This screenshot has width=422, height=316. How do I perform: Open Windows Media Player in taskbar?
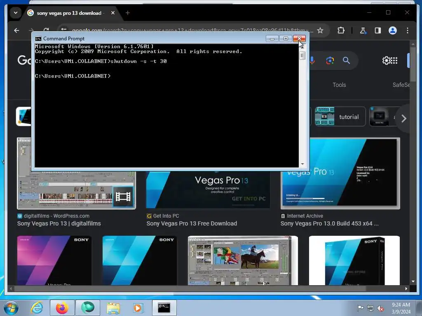pyautogui.click(x=138, y=308)
